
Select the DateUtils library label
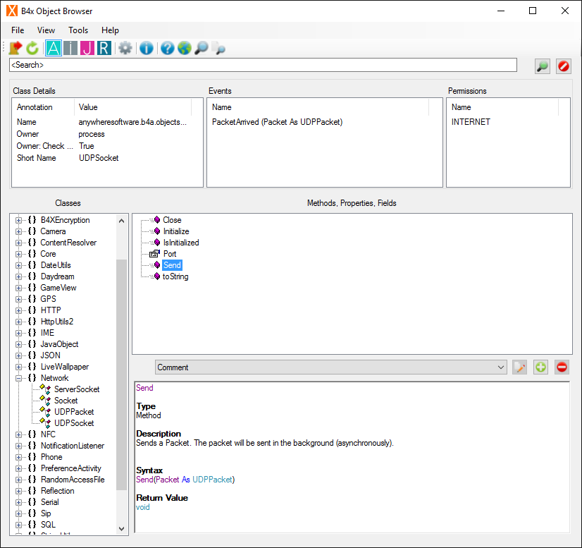pos(56,265)
